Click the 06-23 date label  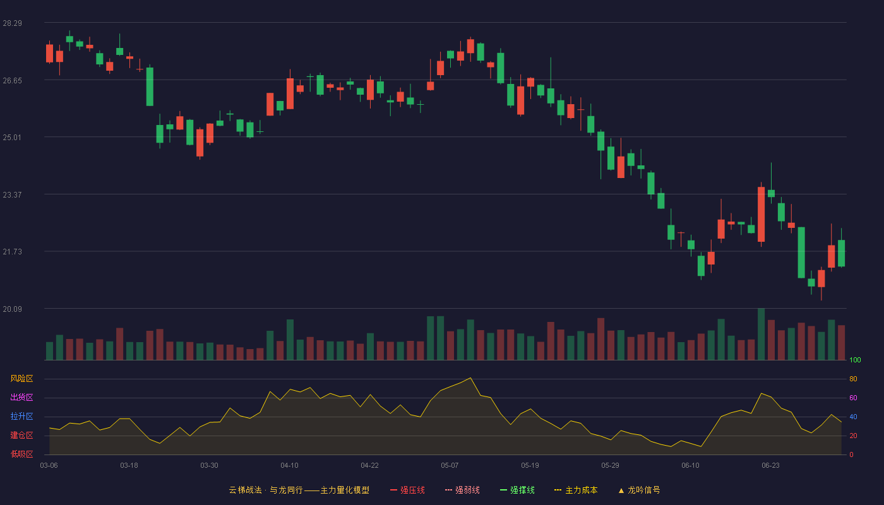tap(771, 465)
